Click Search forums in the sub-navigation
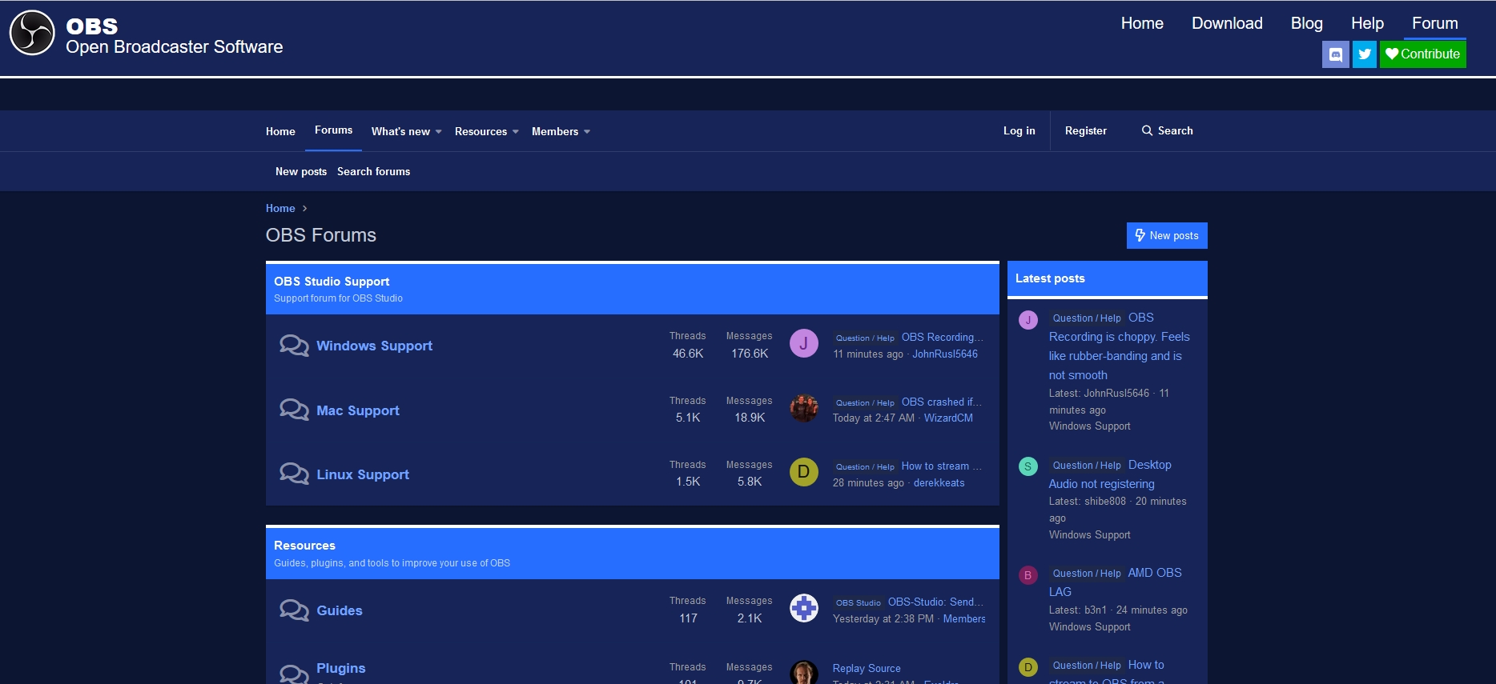 (x=373, y=171)
